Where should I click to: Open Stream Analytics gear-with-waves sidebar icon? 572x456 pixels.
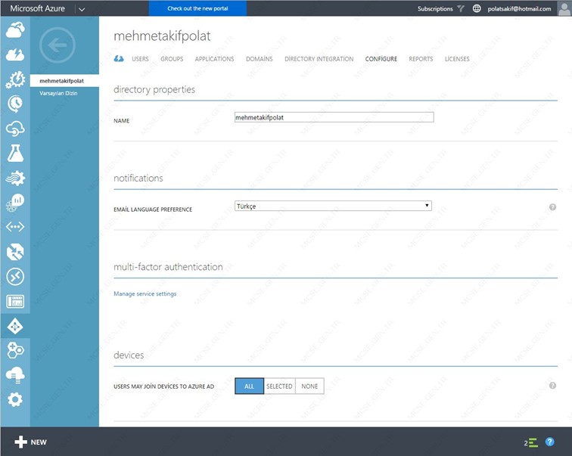(x=15, y=178)
